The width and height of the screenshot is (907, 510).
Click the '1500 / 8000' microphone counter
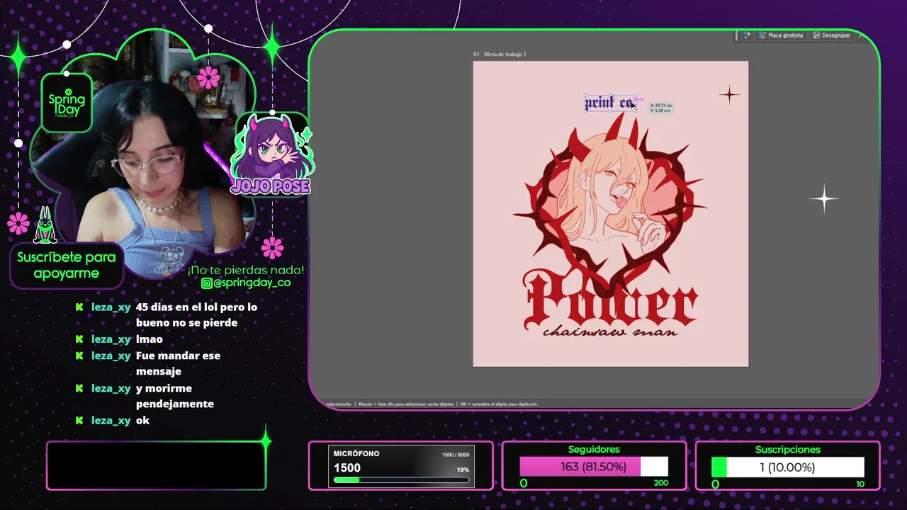click(x=456, y=455)
